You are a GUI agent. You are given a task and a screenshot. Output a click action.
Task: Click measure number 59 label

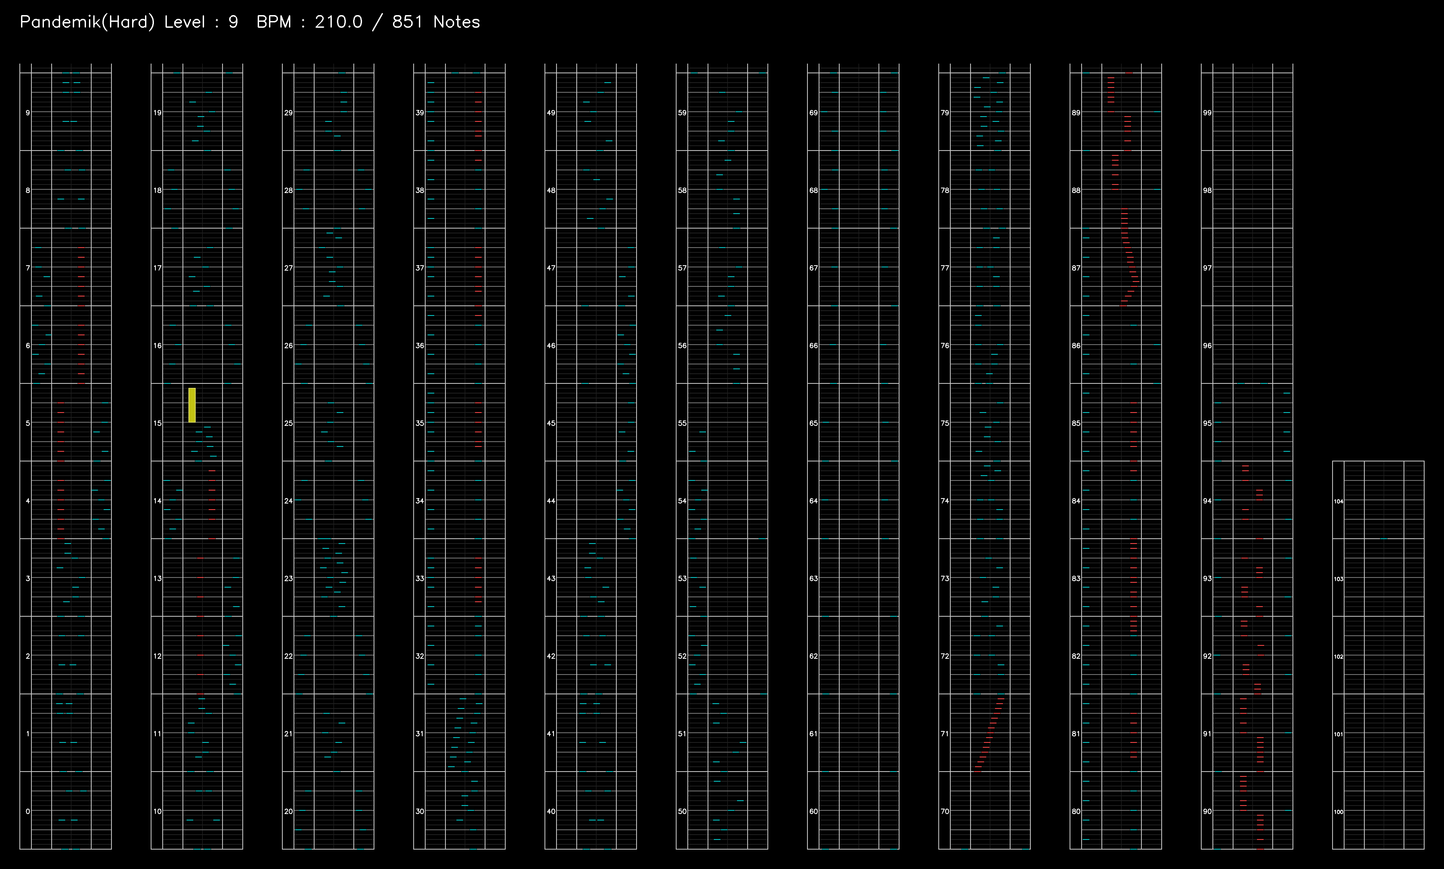(x=682, y=113)
